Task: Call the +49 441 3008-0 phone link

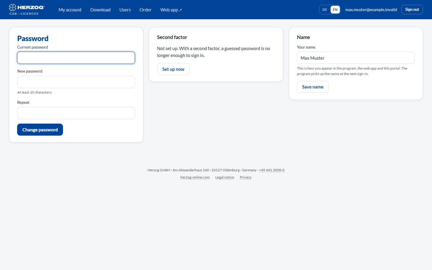Action: click(x=271, y=170)
